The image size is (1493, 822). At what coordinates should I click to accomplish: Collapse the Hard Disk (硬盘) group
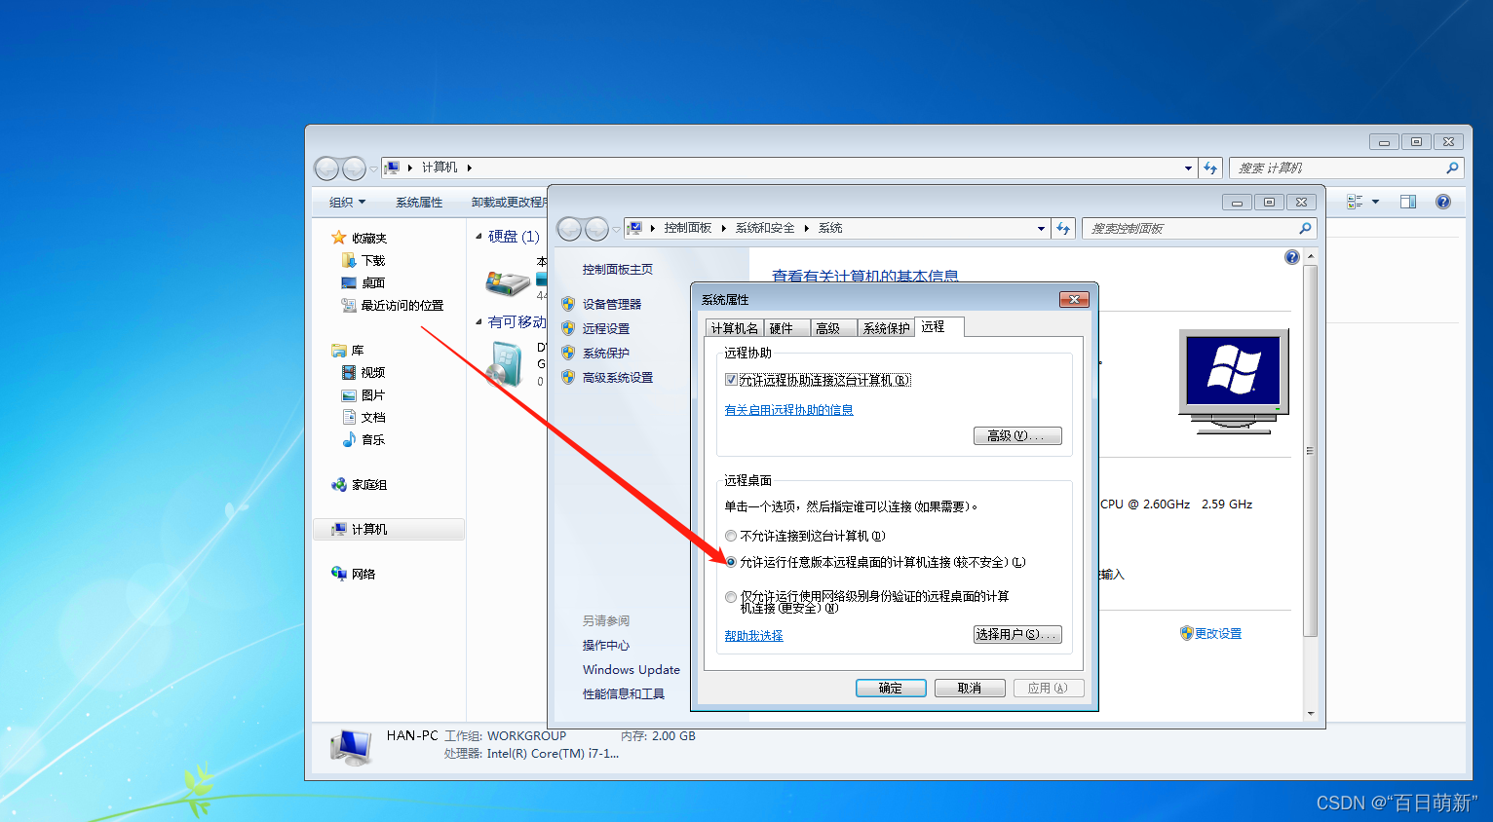coord(479,237)
